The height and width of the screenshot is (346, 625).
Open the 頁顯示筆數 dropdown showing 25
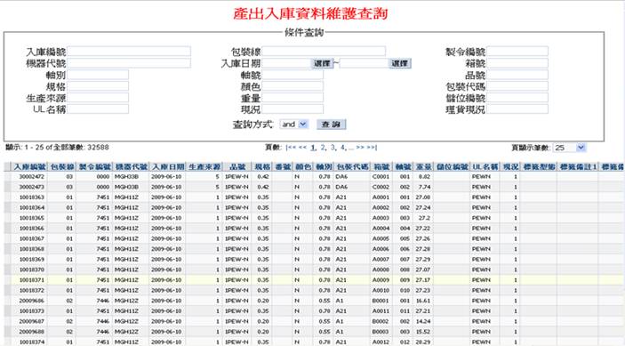[569, 148]
